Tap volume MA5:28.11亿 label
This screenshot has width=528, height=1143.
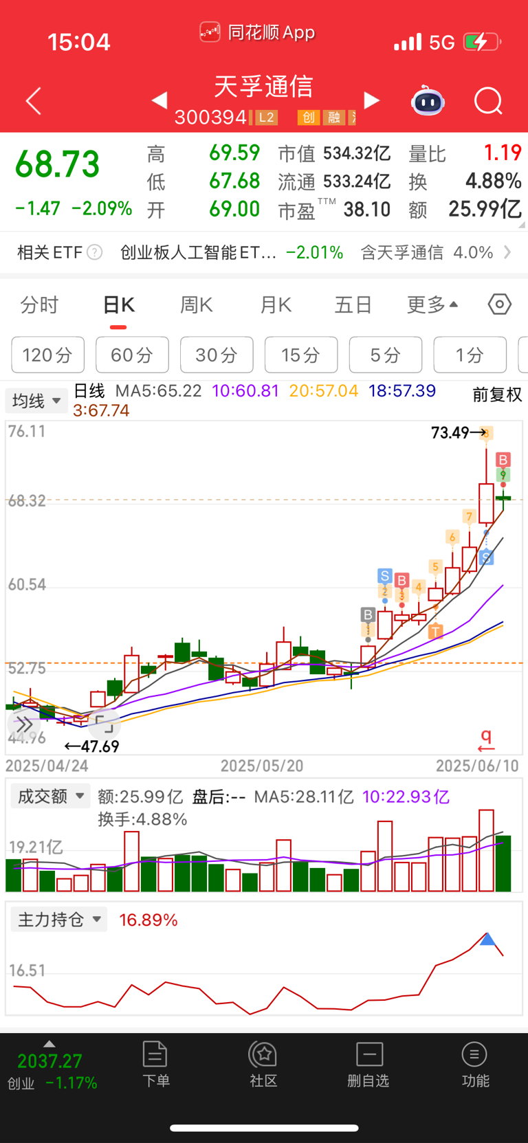(304, 797)
